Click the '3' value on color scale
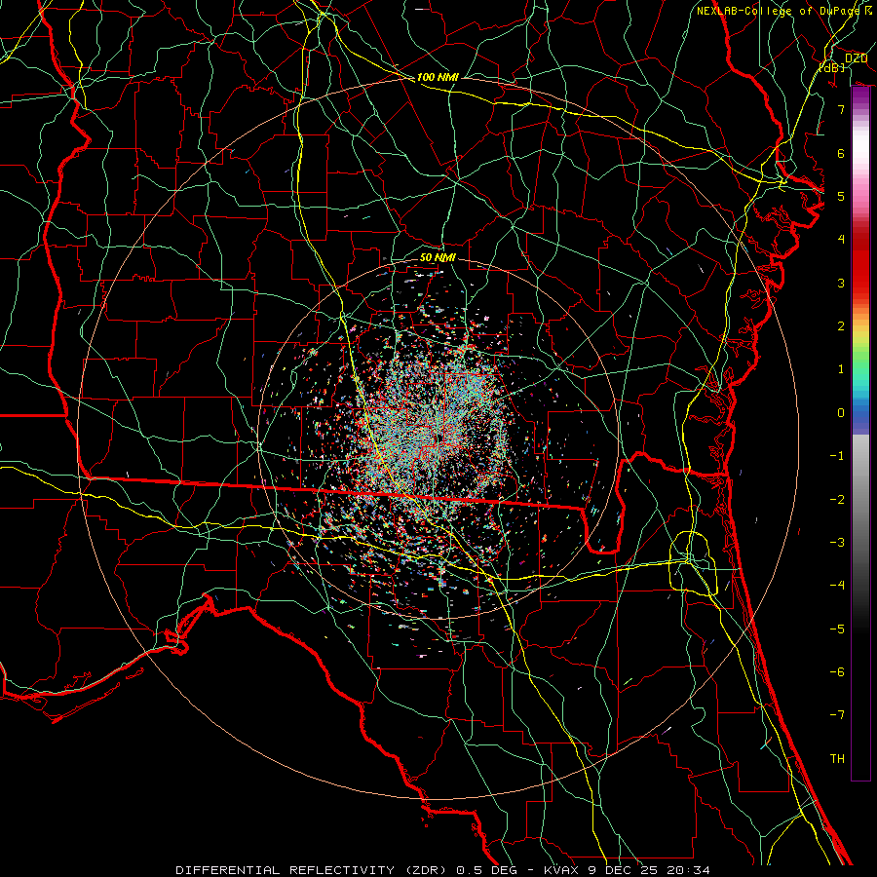The height and width of the screenshot is (877, 877). (841, 283)
